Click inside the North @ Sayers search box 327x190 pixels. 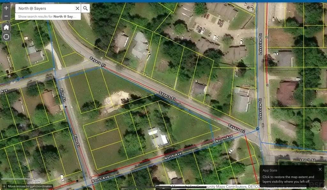[45, 8]
